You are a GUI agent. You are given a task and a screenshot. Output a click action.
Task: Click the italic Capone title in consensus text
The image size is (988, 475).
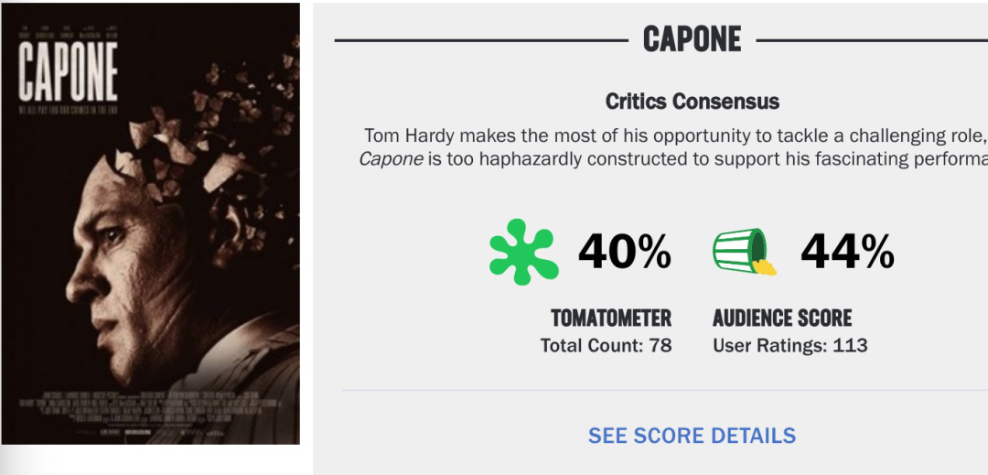click(x=391, y=159)
